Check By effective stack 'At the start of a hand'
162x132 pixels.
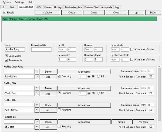coord(132,59)
